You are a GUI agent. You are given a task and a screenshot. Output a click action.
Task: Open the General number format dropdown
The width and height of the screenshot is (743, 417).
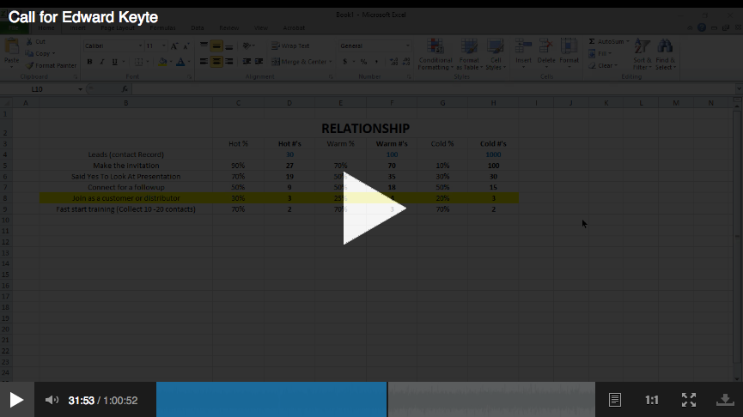(x=407, y=46)
